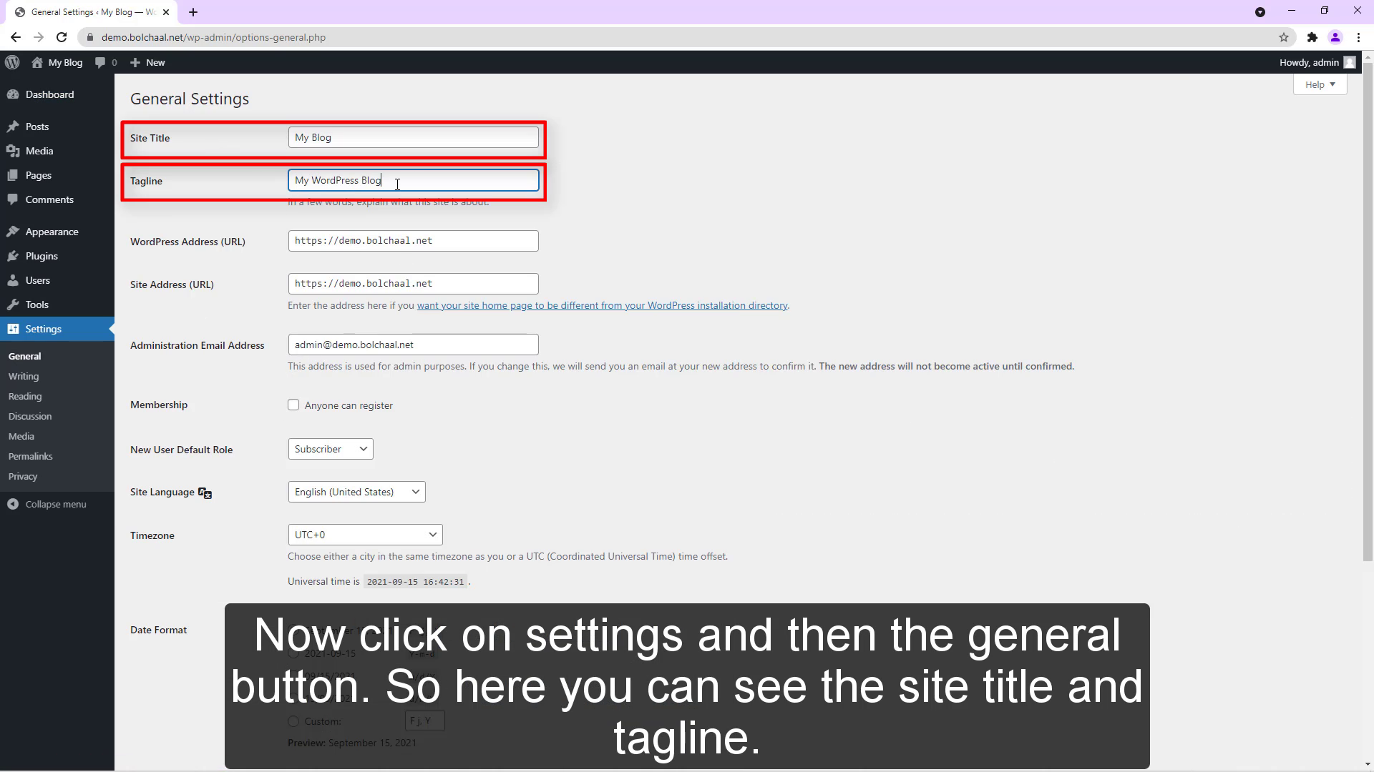Reload the page
Image resolution: width=1374 pixels, height=772 pixels.
coord(62,37)
